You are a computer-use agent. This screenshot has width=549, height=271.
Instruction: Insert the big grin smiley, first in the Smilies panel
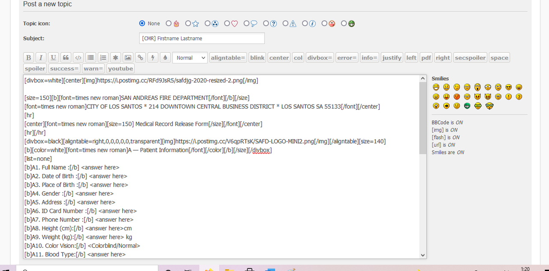click(436, 87)
